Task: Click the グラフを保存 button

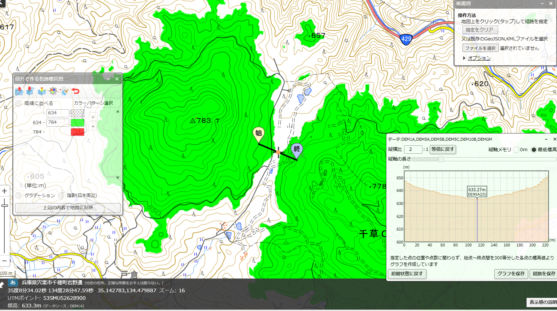Action: pos(511,274)
